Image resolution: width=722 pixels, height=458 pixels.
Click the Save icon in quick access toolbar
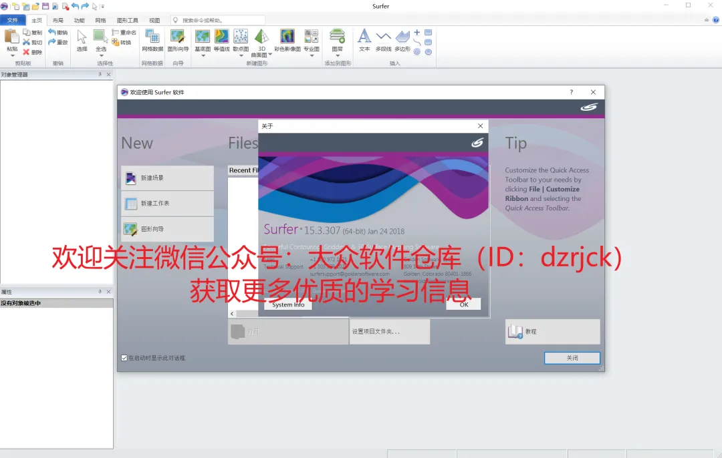pyautogui.click(x=45, y=6)
